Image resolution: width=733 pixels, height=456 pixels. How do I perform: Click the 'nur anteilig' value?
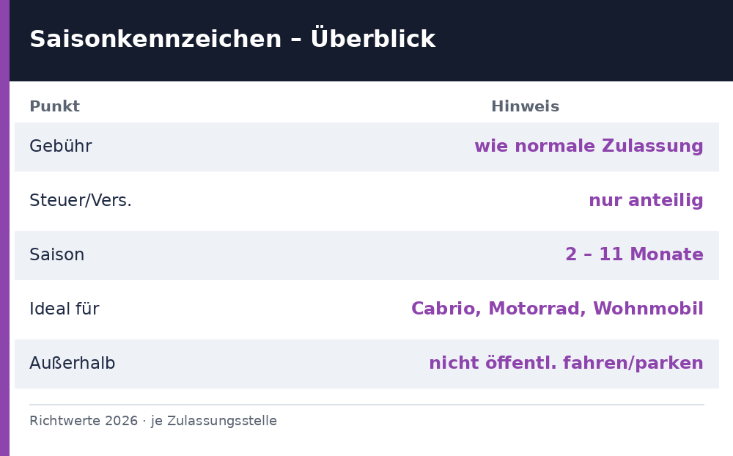tap(646, 200)
